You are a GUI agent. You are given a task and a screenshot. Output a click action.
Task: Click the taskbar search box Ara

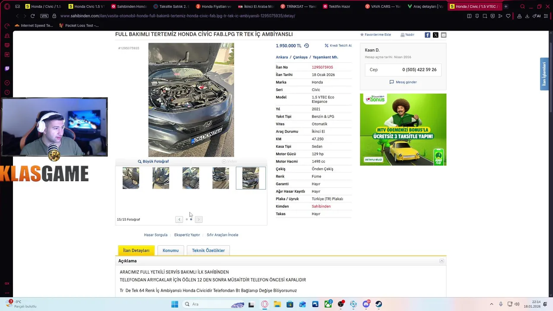[x=214, y=304]
